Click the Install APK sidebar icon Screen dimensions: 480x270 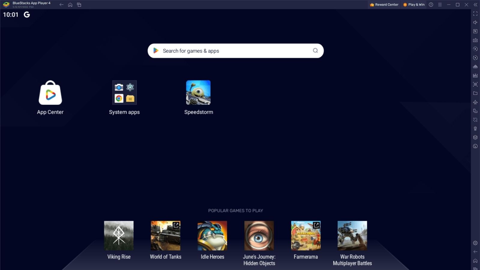[x=475, y=76]
